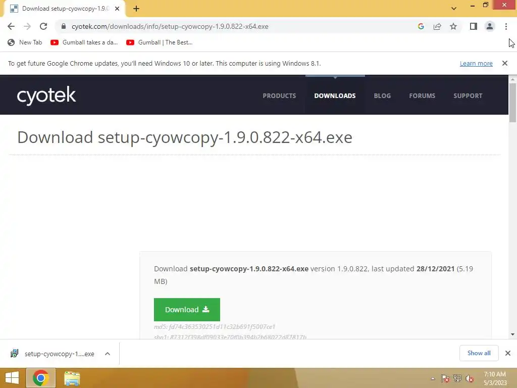Show hidden system tray icons

433,378
